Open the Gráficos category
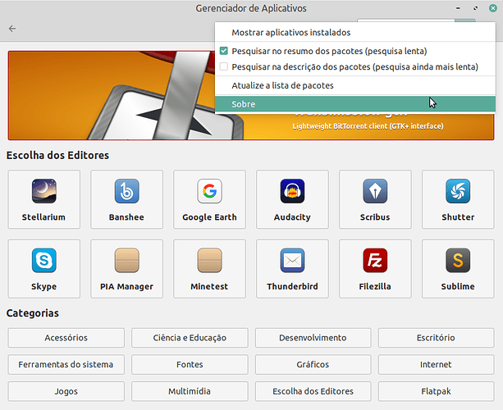This screenshot has width=503, height=410. [x=313, y=364]
